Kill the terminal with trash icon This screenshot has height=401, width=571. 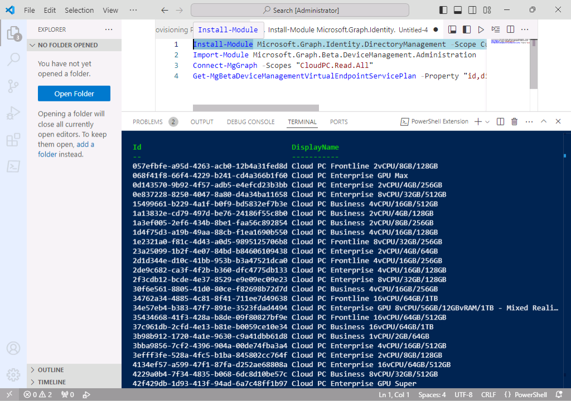(x=514, y=121)
